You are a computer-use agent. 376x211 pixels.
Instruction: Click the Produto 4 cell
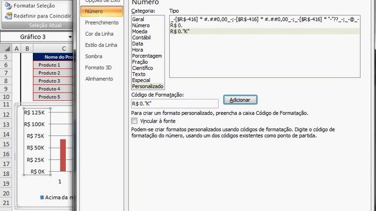pos(53,89)
